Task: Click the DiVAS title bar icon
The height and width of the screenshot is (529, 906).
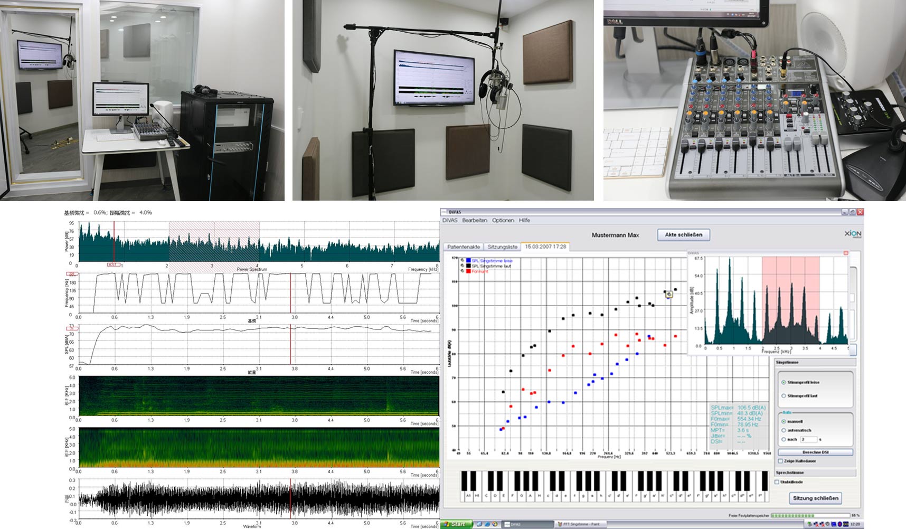Action: pos(445,212)
